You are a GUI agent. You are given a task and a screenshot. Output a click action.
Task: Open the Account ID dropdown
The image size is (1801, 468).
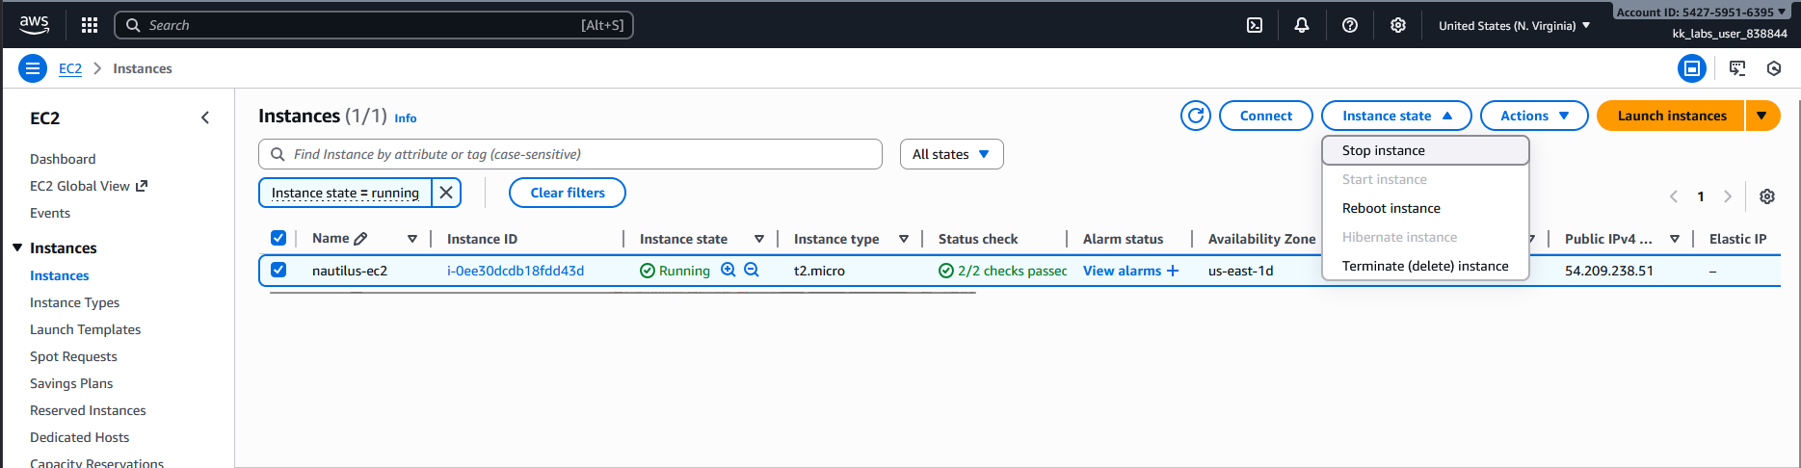click(x=1700, y=13)
